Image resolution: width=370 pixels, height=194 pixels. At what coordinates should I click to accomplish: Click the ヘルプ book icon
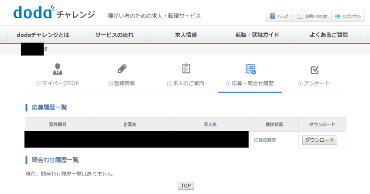pyautogui.click(x=273, y=16)
